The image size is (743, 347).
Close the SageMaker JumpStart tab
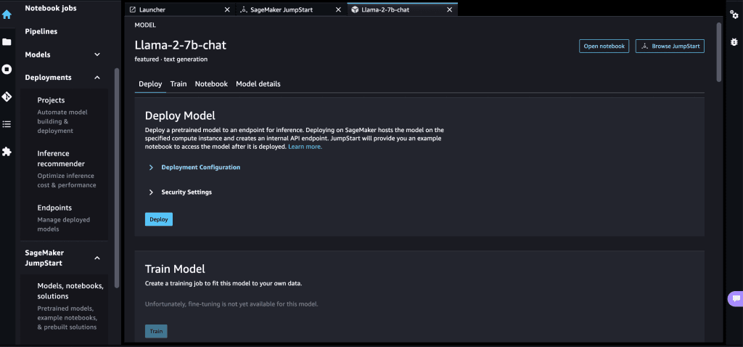click(x=338, y=9)
